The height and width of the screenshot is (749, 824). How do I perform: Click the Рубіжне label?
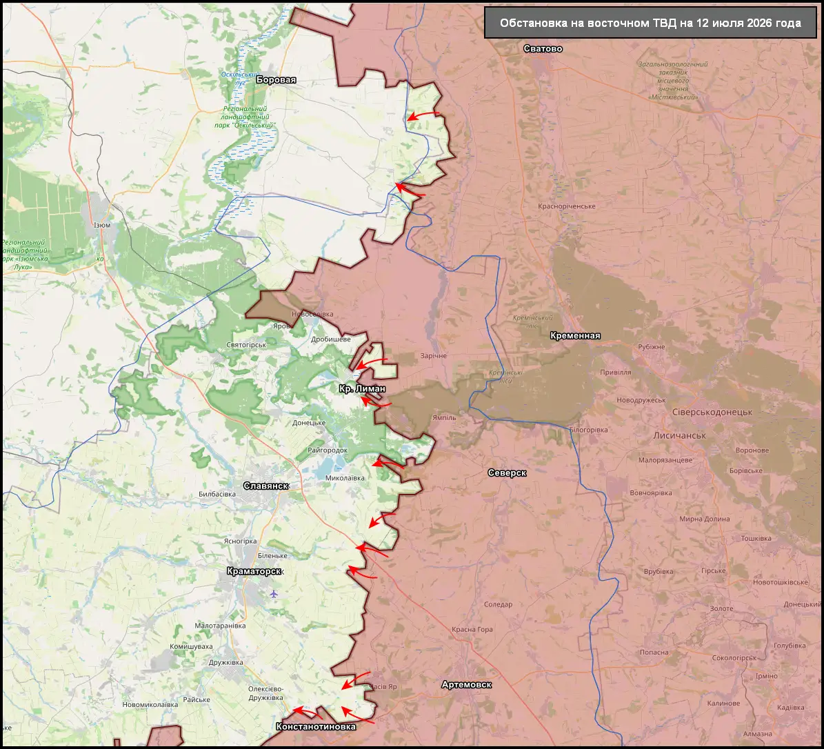(652, 348)
